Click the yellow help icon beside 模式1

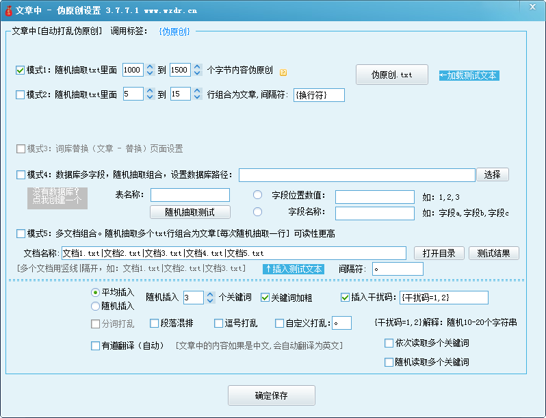pyautogui.click(x=283, y=72)
